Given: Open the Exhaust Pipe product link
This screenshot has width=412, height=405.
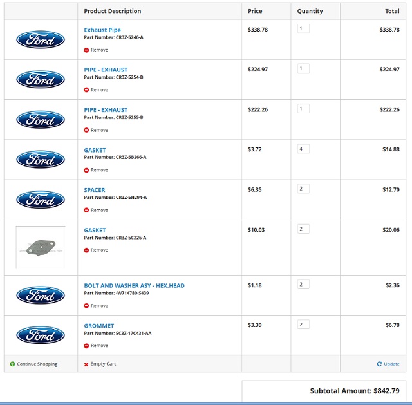Looking at the screenshot, I should pos(102,30).
